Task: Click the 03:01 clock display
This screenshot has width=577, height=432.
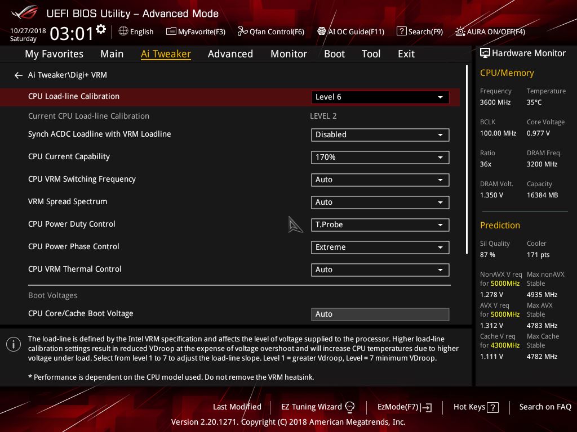Action: click(72, 33)
